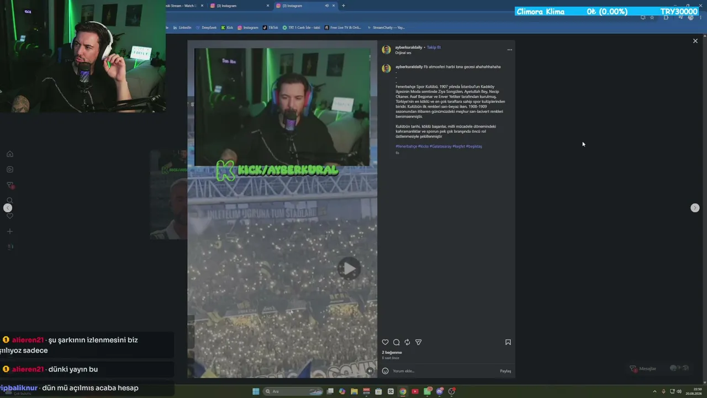Open the #fenerbahçe hashtag

click(x=407, y=146)
